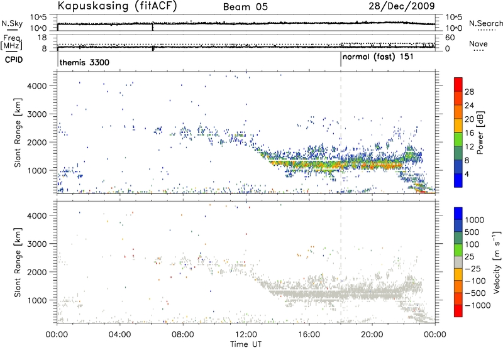The width and height of the screenshot is (503, 348).
Task: Click the 24 tick on Power colorbar
Action: (469, 106)
